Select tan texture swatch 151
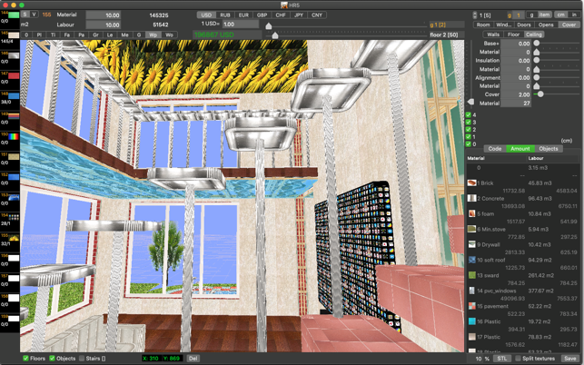Image resolution: width=584 pixels, height=365 pixels. point(14,156)
